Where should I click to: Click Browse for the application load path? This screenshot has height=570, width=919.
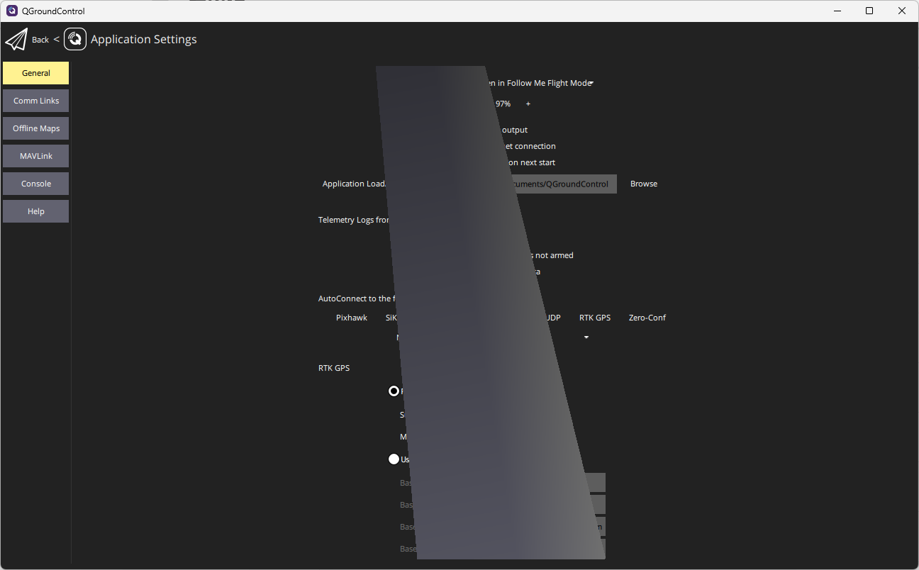click(644, 184)
